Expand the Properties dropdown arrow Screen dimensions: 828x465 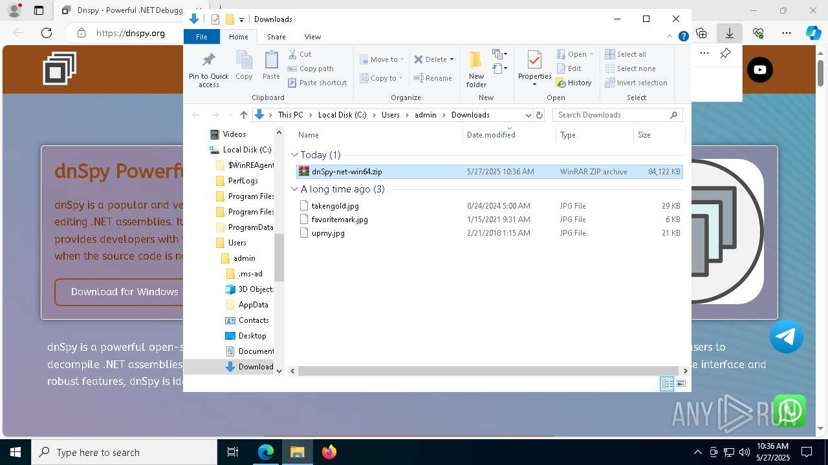pyautogui.click(x=534, y=84)
